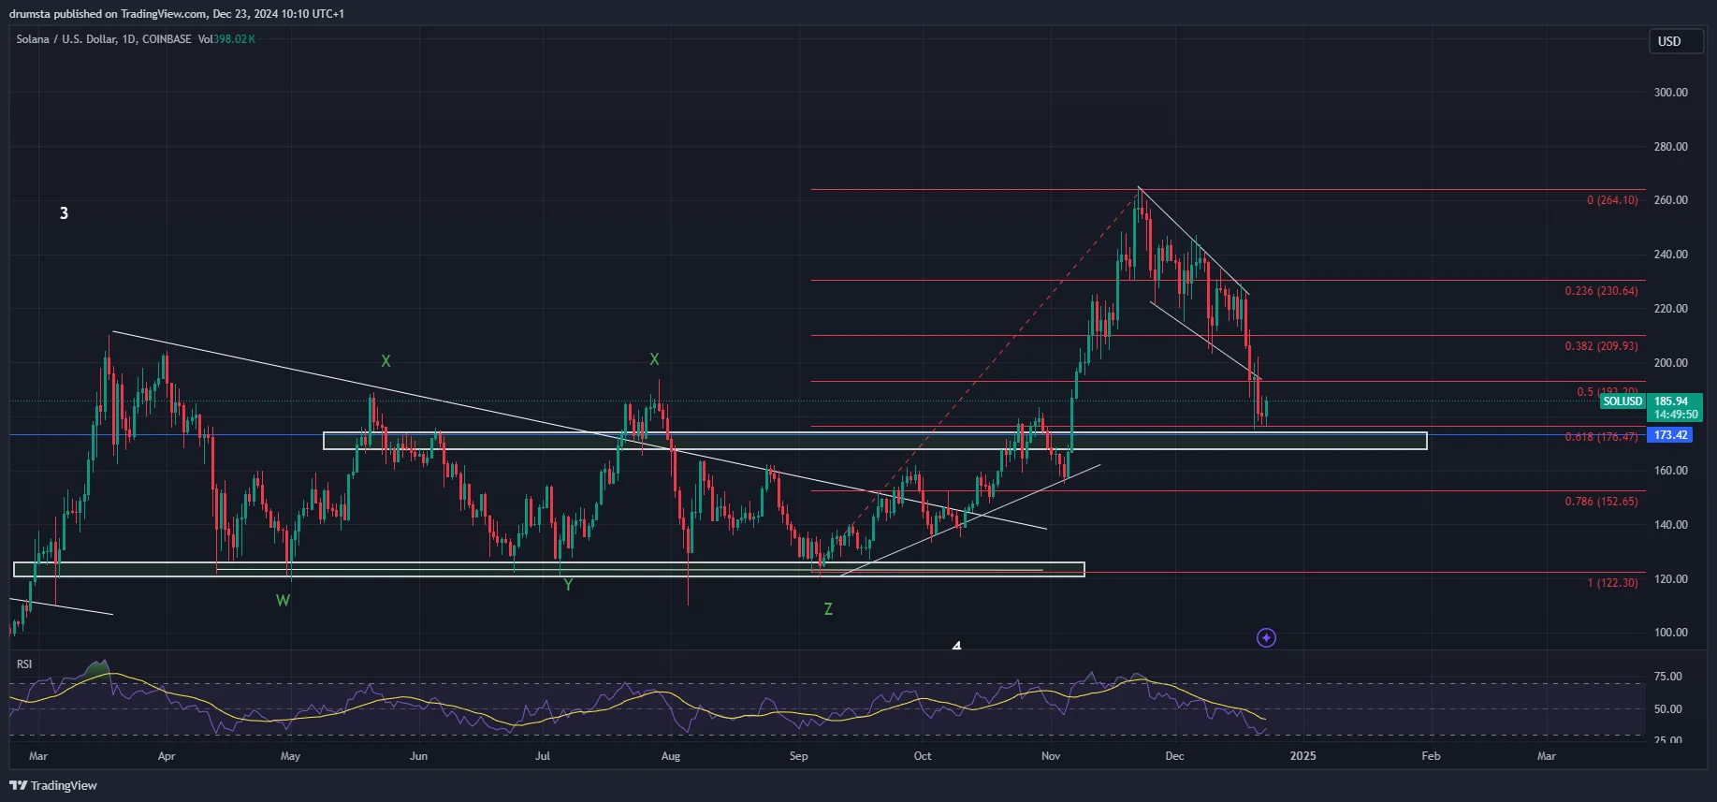Click the 140.00 price axis value
This screenshot has width=1717, height=802.
tap(1670, 525)
